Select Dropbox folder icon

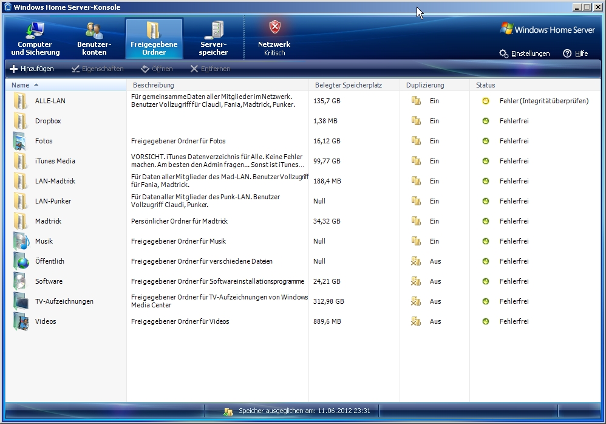click(20, 121)
